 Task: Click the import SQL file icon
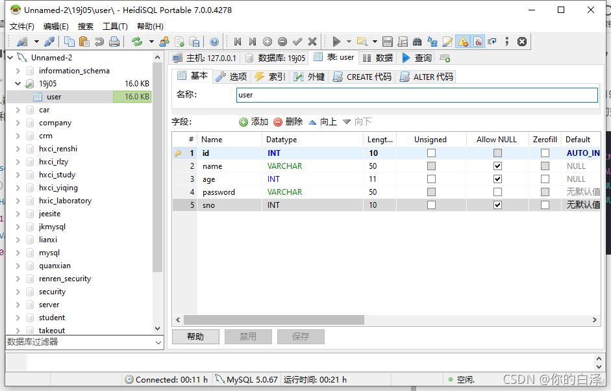click(x=179, y=42)
